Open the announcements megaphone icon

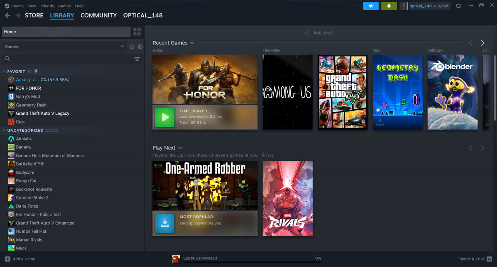pyautogui.click(x=371, y=6)
